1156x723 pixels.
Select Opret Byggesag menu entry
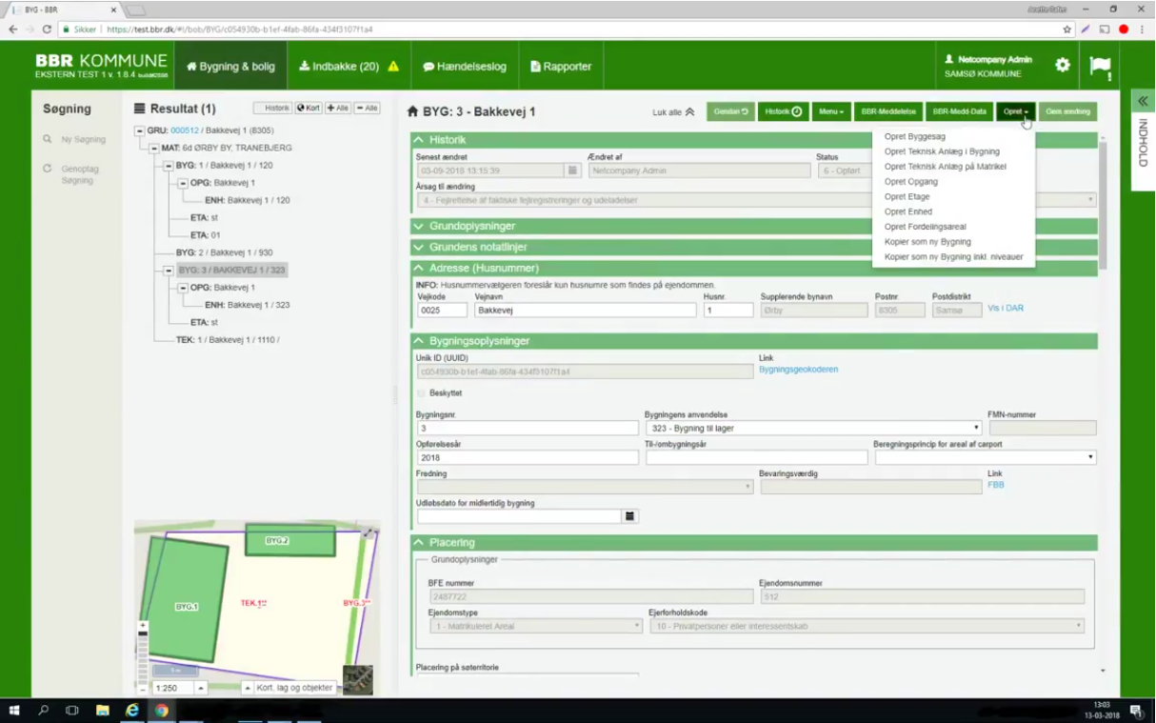(914, 136)
